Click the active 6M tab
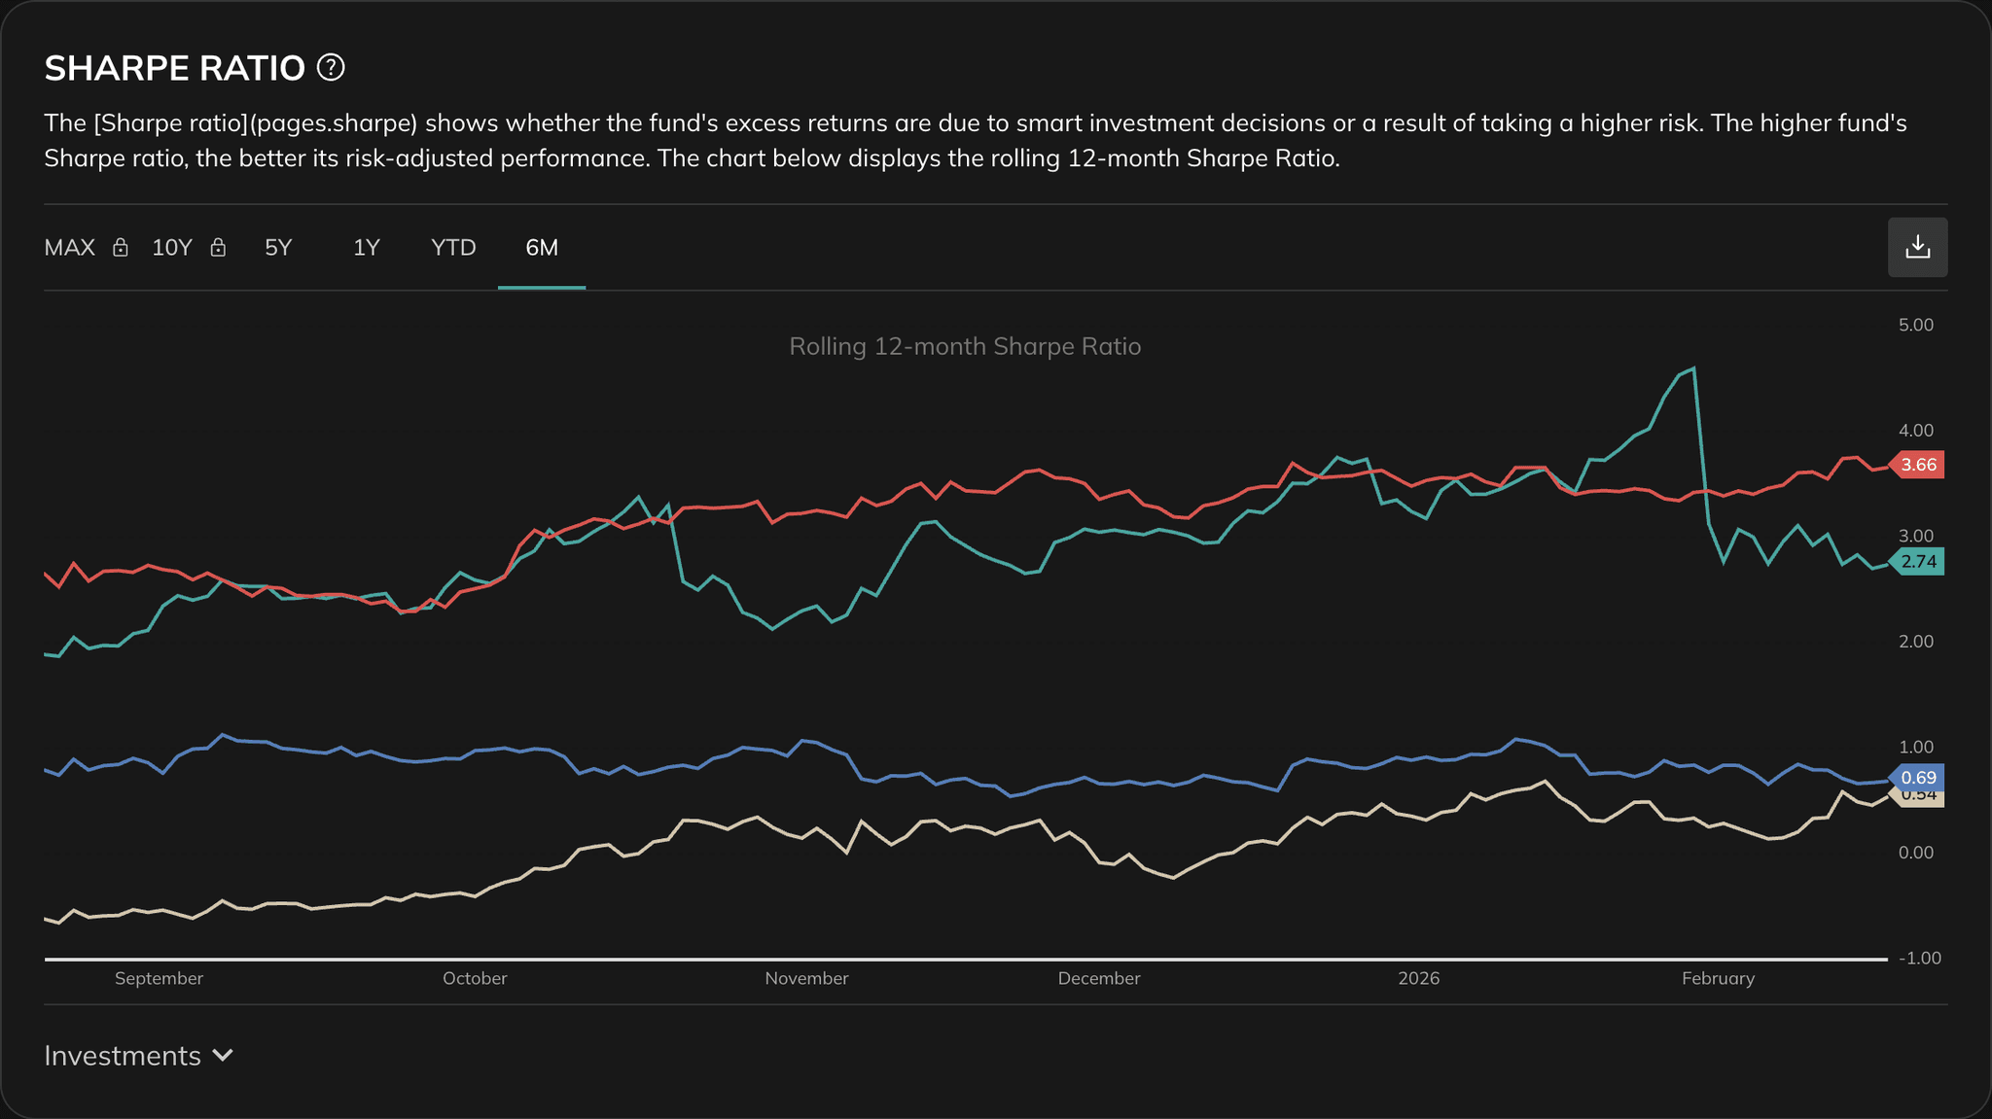 click(541, 248)
